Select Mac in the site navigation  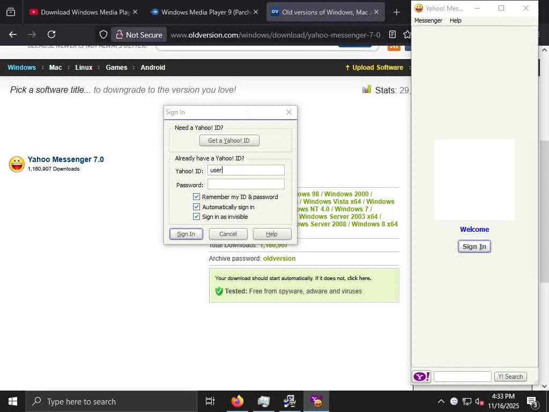tap(55, 67)
